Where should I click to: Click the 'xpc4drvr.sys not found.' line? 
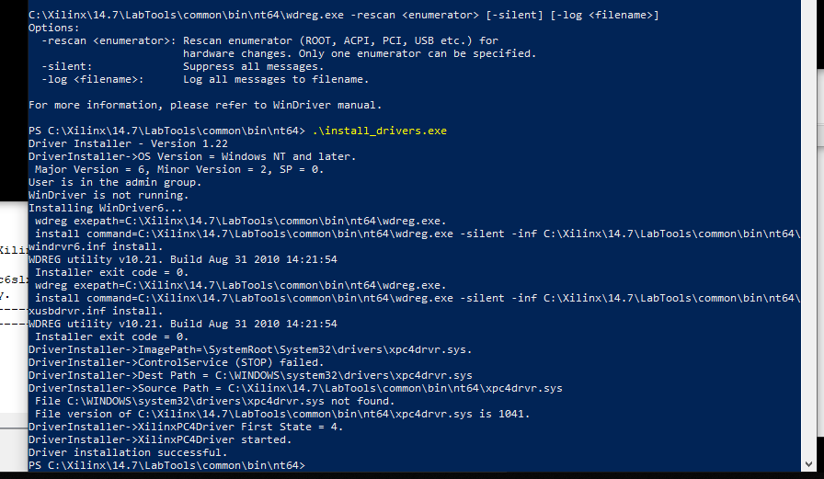214,401
